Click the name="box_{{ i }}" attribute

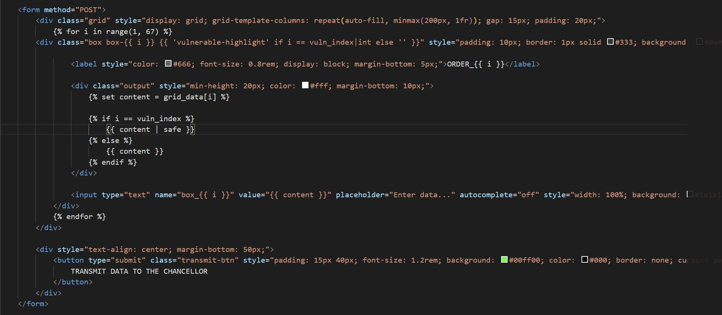(194, 195)
